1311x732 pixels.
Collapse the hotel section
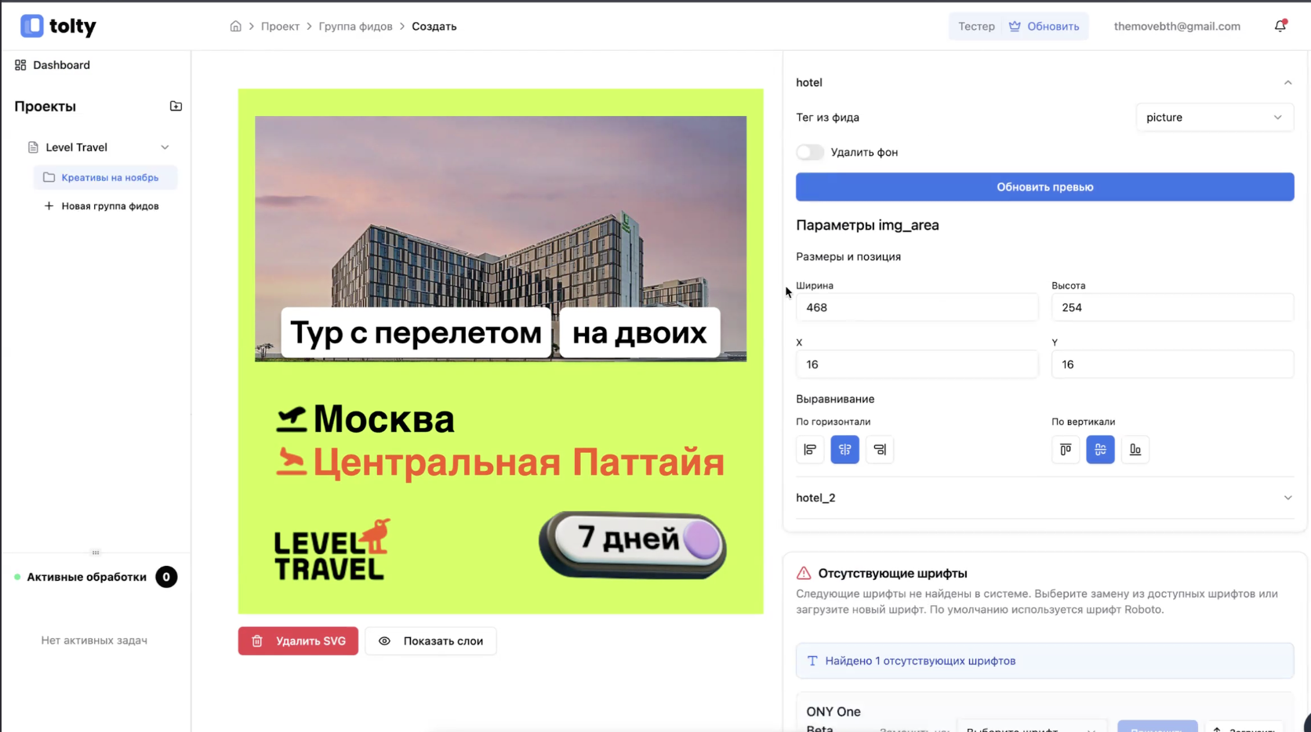point(1287,82)
